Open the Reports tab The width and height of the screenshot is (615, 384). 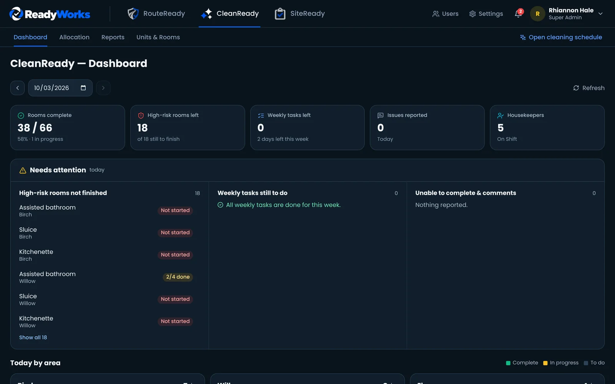113,37
